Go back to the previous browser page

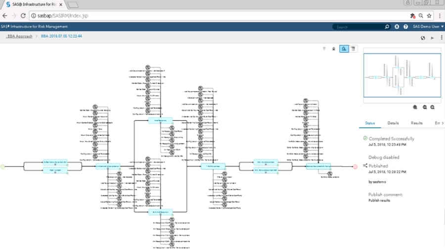click(x=5, y=16)
